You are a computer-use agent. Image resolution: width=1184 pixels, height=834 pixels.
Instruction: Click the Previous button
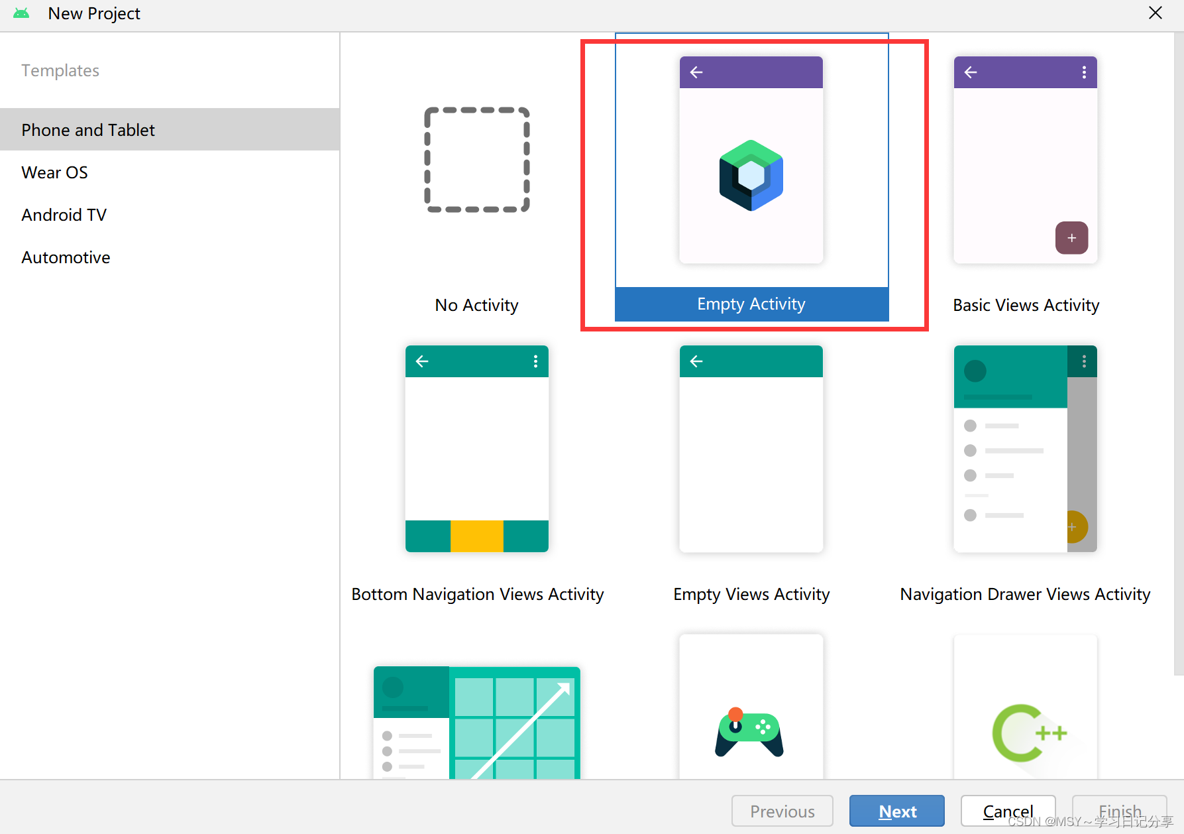point(782,811)
